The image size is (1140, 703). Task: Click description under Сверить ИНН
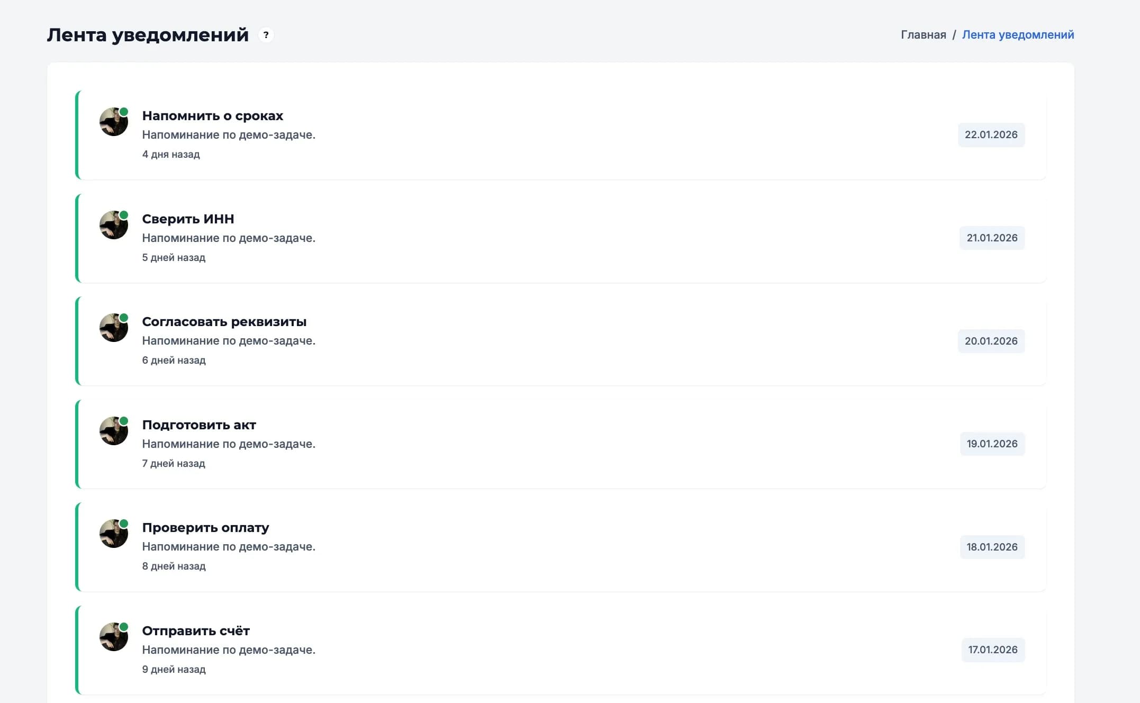pyautogui.click(x=229, y=238)
